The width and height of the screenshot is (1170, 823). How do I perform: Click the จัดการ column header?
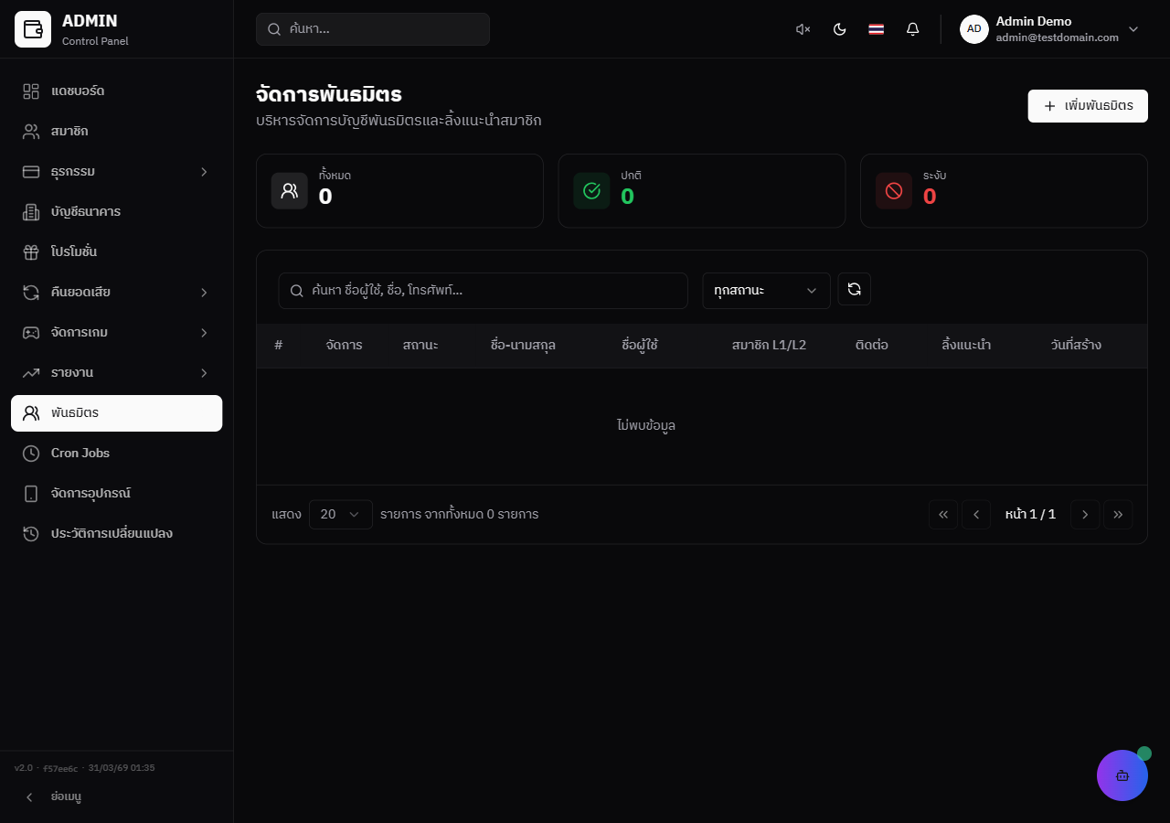344,346
